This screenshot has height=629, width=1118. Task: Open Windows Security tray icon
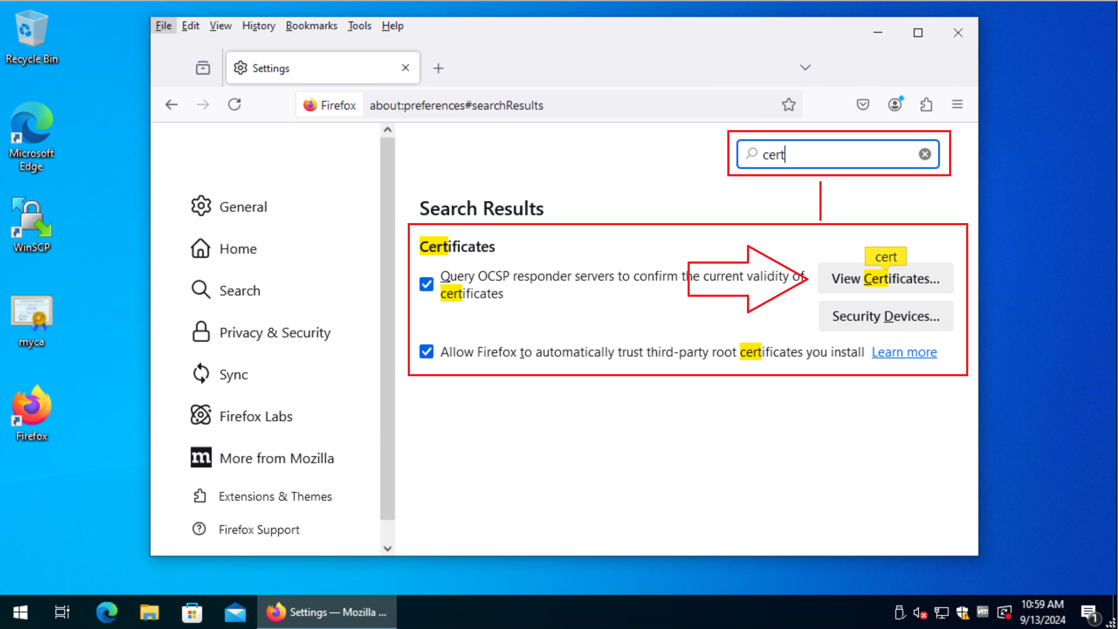click(963, 613)
